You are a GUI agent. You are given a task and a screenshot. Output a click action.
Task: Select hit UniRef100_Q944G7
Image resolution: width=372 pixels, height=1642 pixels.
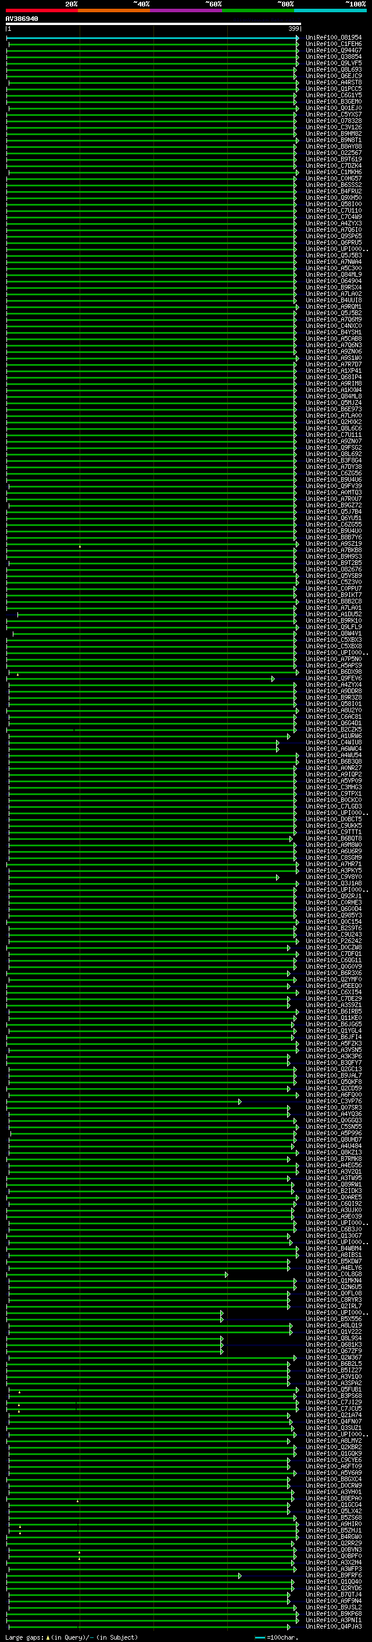click(333, 50)
